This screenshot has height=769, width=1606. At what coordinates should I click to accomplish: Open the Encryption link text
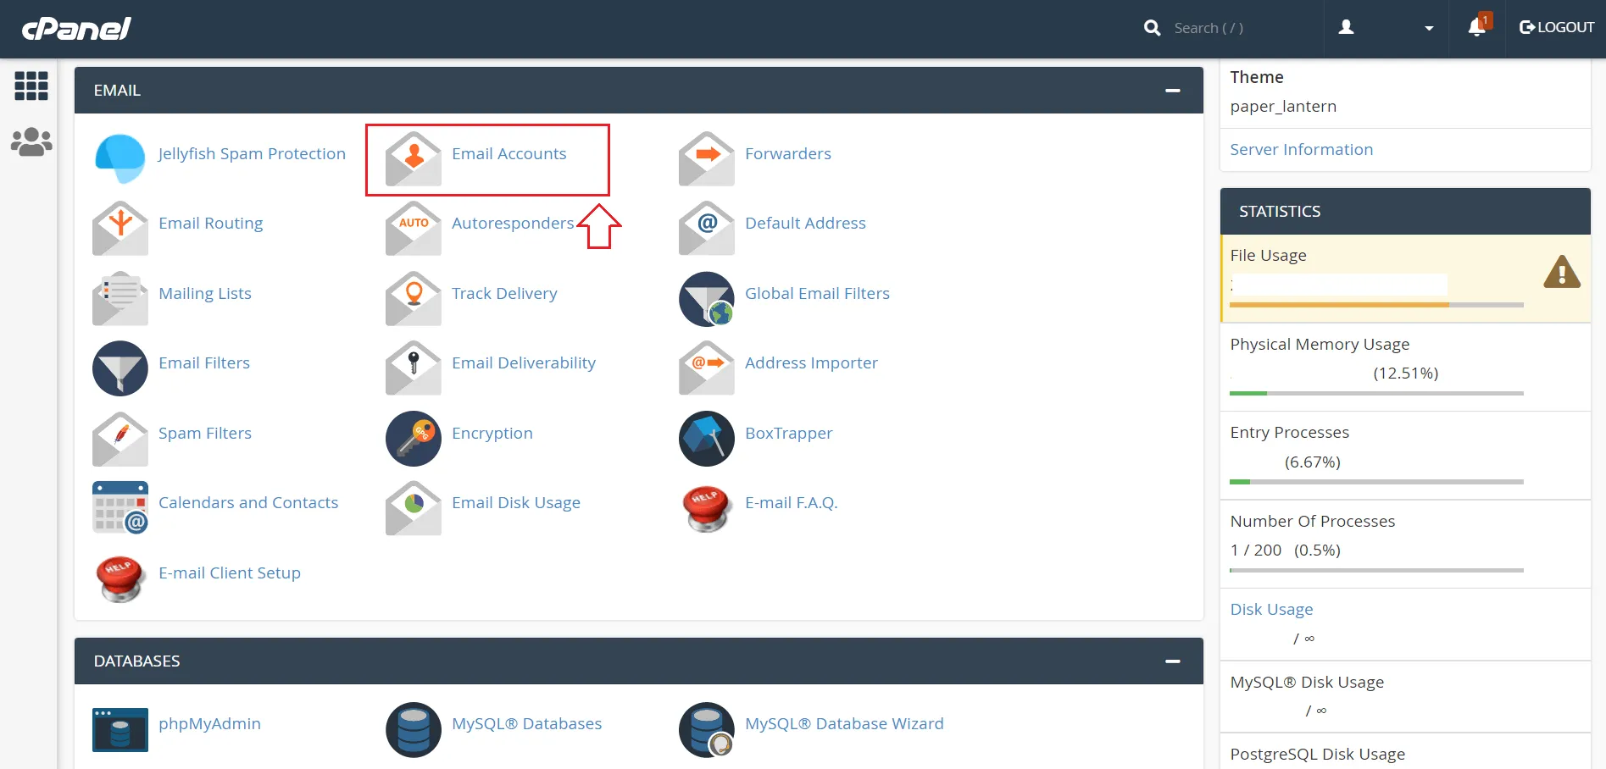click(492, 434)
